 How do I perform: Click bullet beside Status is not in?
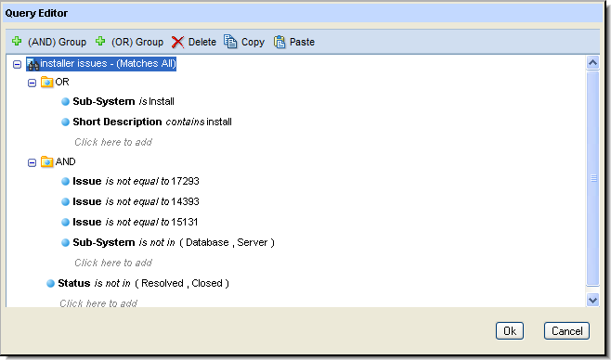(x=51, y=284)
